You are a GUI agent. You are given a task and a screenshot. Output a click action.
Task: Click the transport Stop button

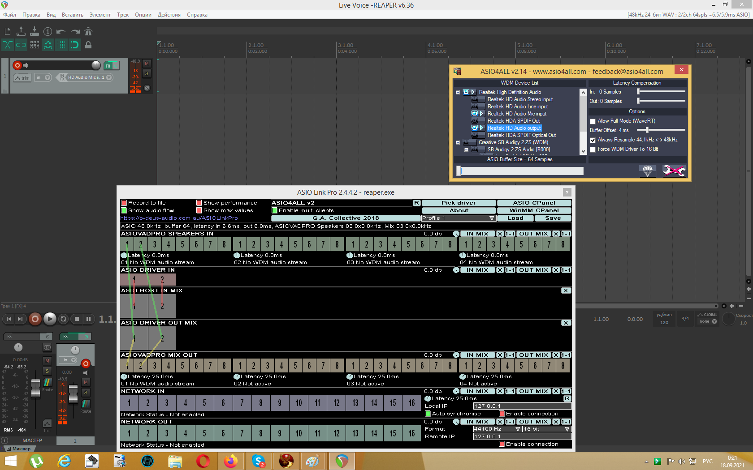77,319
